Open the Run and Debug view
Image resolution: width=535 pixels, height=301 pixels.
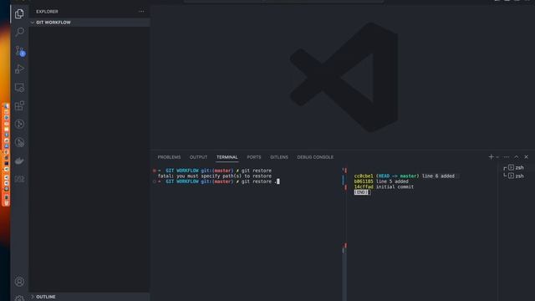[19, 69]
